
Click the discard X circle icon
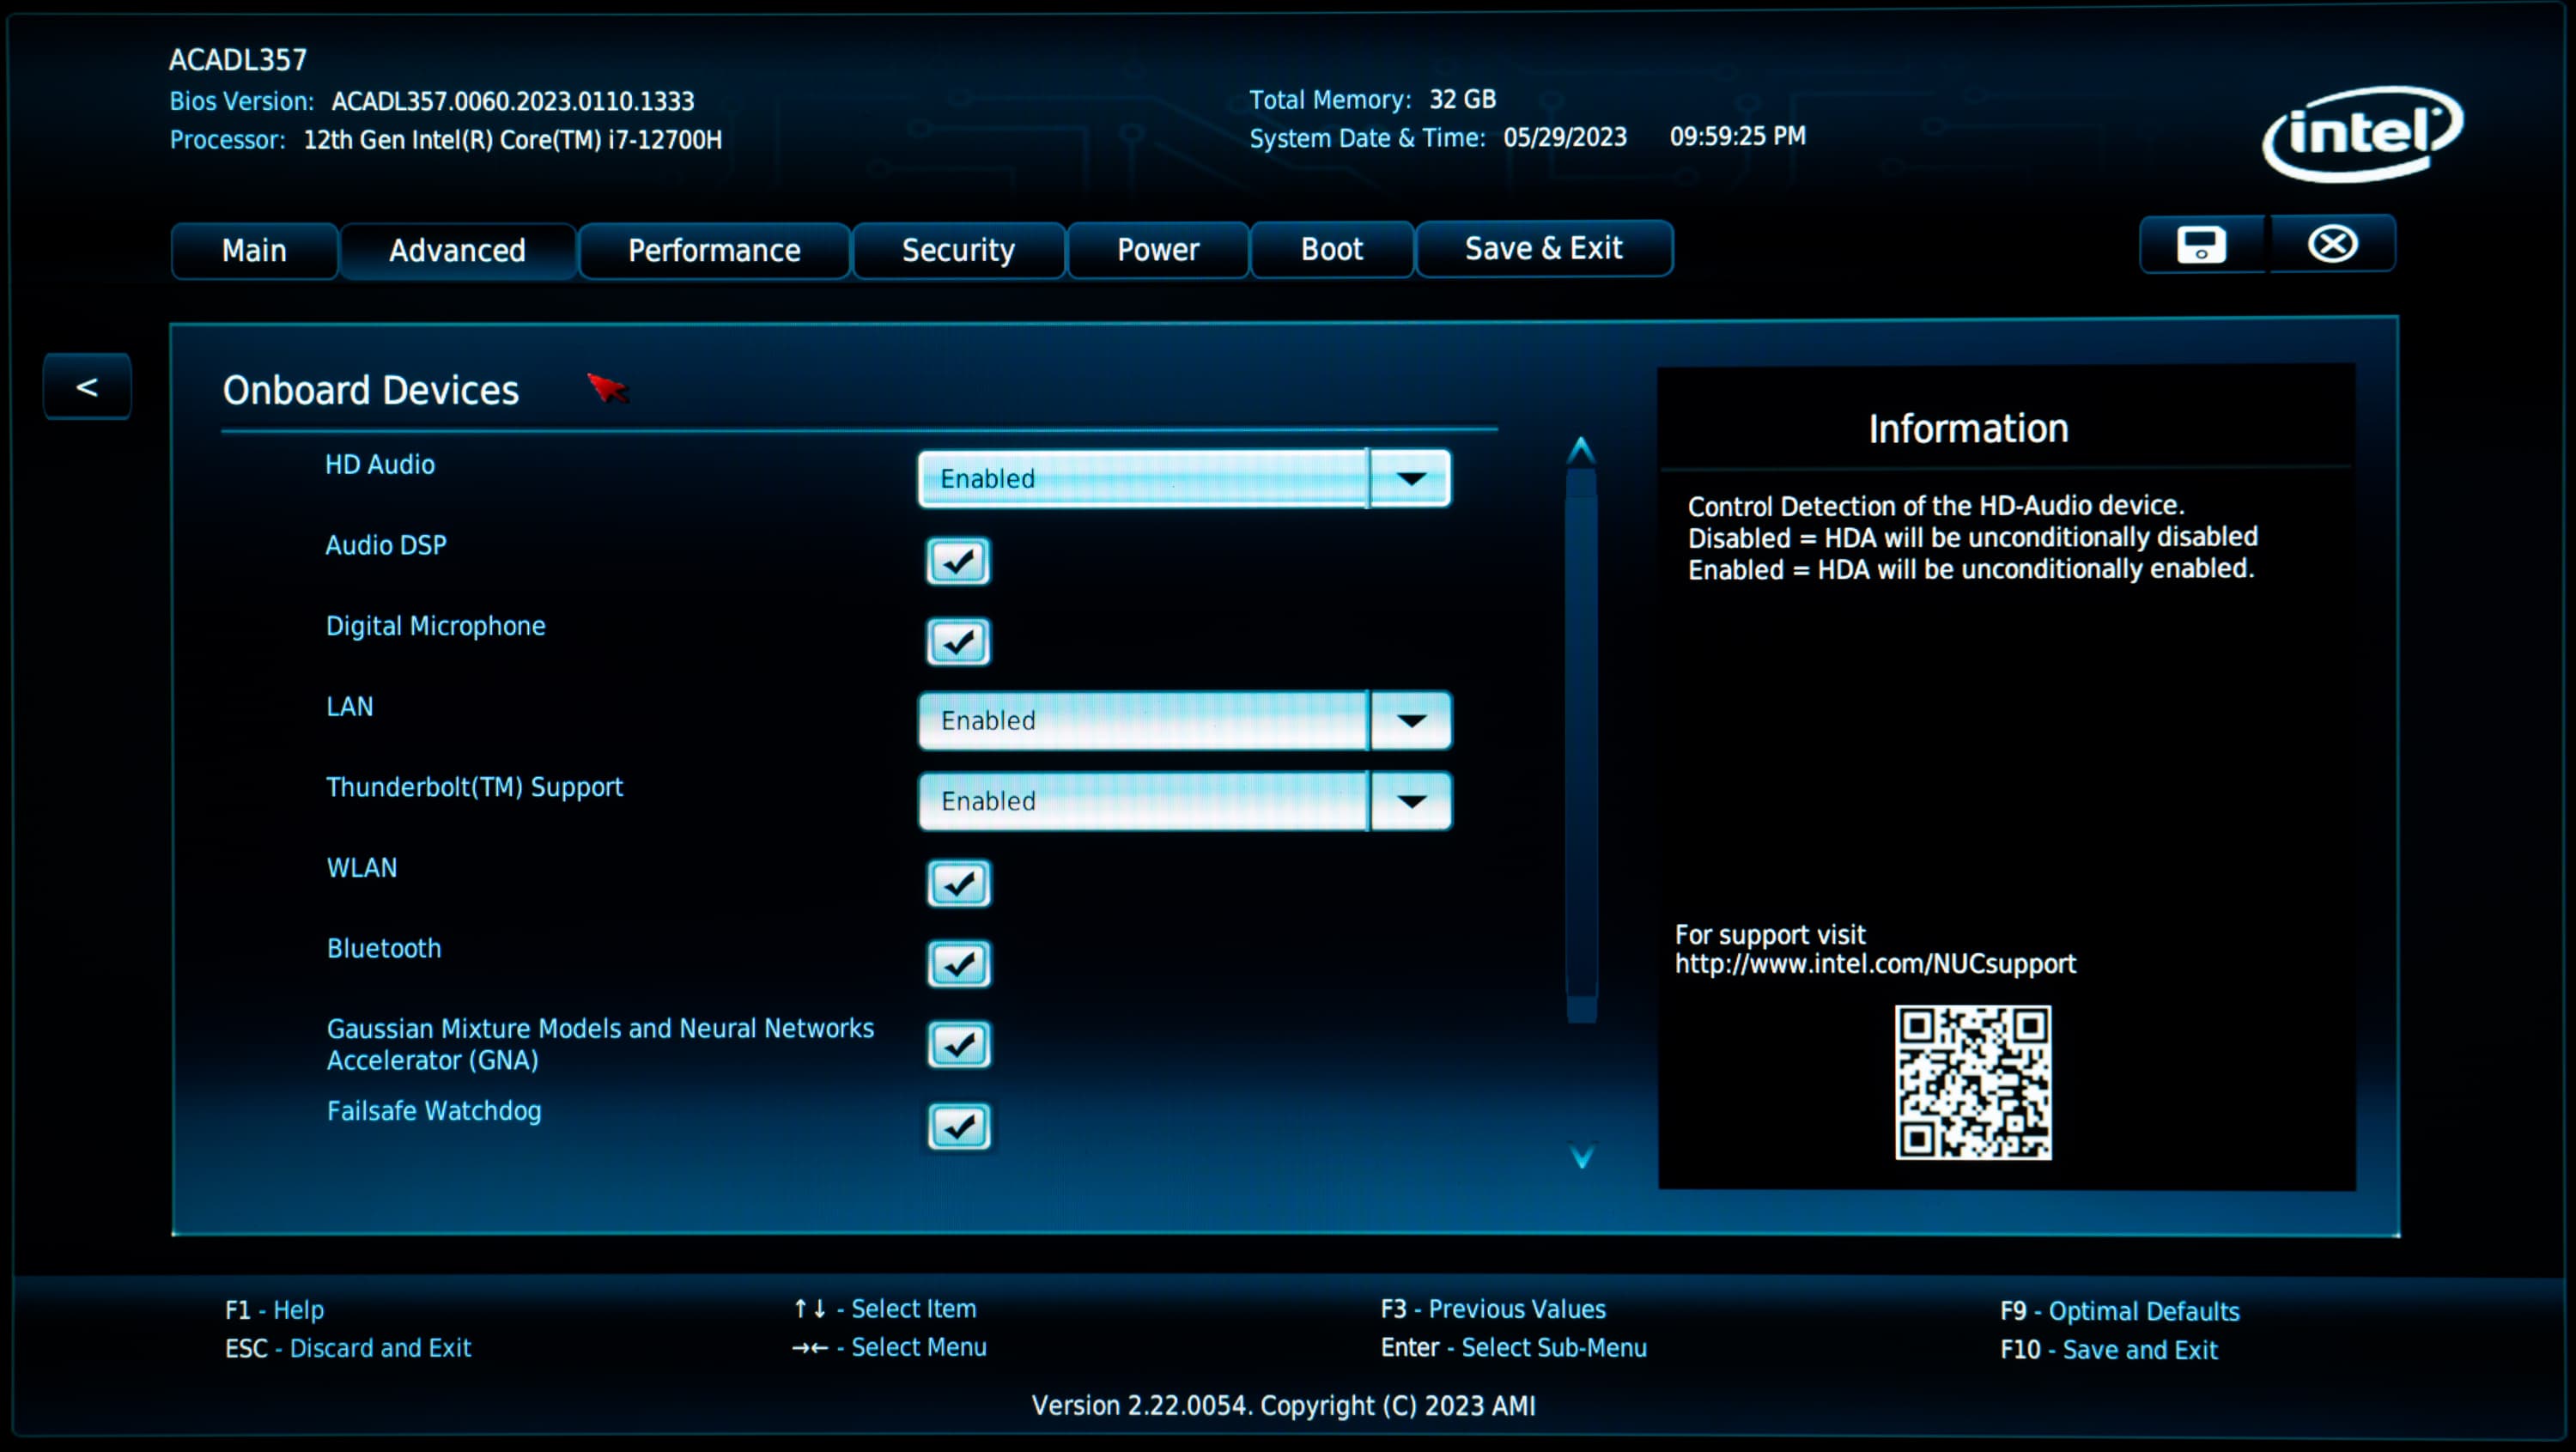click(2332, 245)
